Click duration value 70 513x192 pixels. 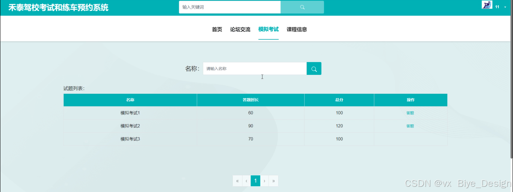250,139
